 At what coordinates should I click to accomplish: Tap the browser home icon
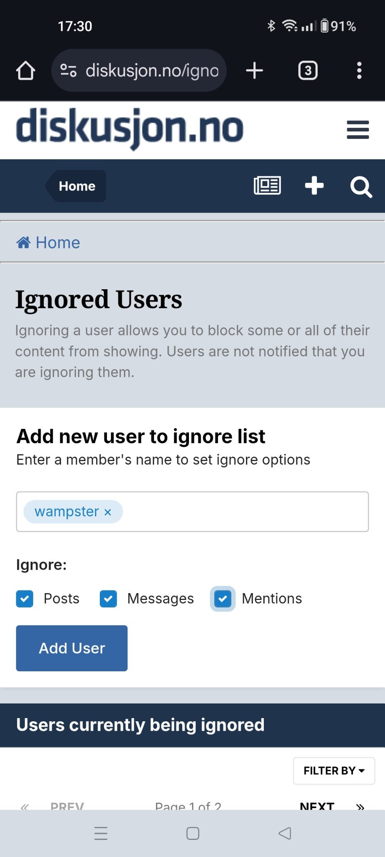point(26,71)
